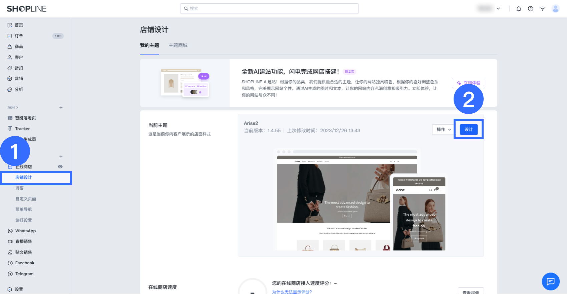Open the 商品 products bag icon
This screenshot has width=567, height=294.
coord(10,47)
